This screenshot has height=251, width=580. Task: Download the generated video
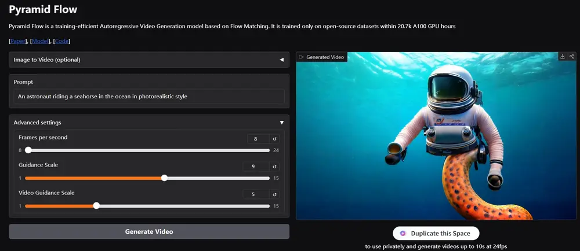pos(562,57)
